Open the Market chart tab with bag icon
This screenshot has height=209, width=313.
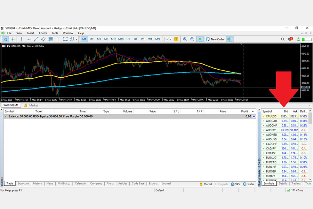(31, 106)
